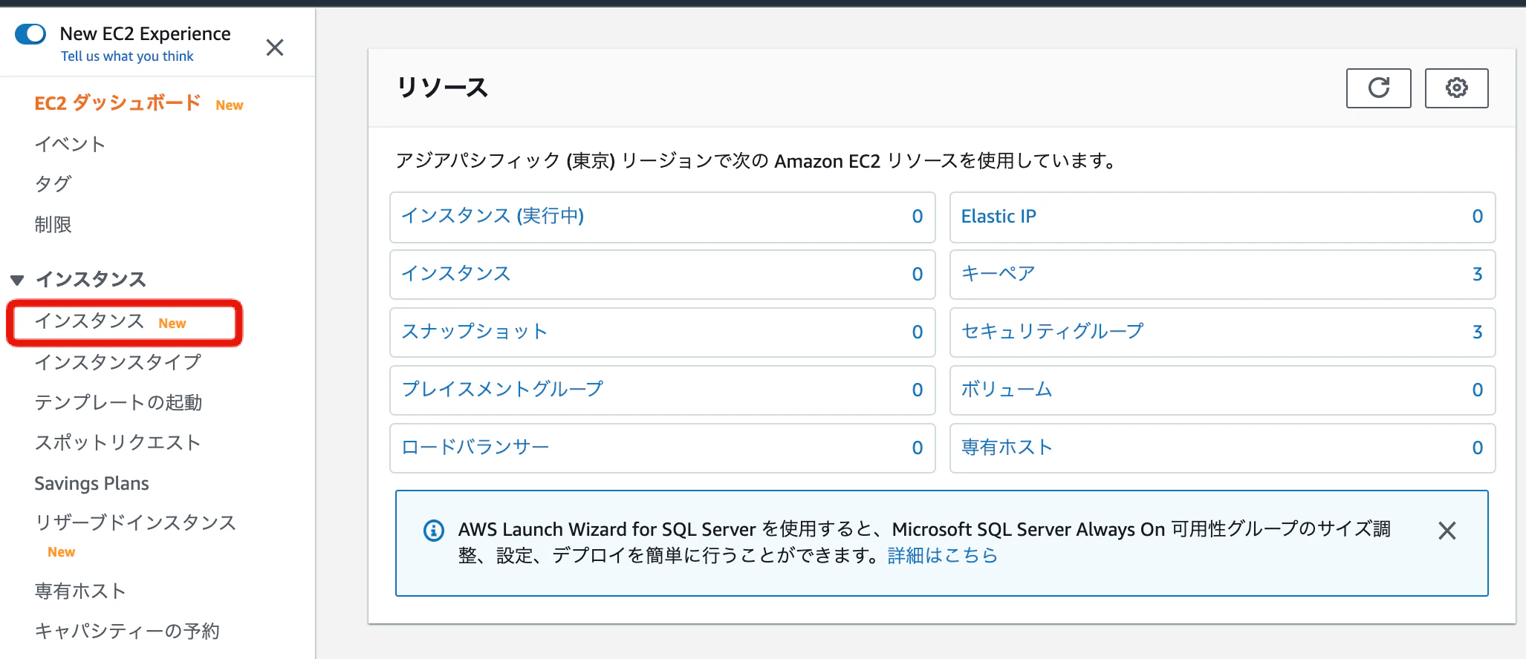Open the 詳細はこちら link
Viewport: 1526px width, 659px height.
tap(942, 556)
